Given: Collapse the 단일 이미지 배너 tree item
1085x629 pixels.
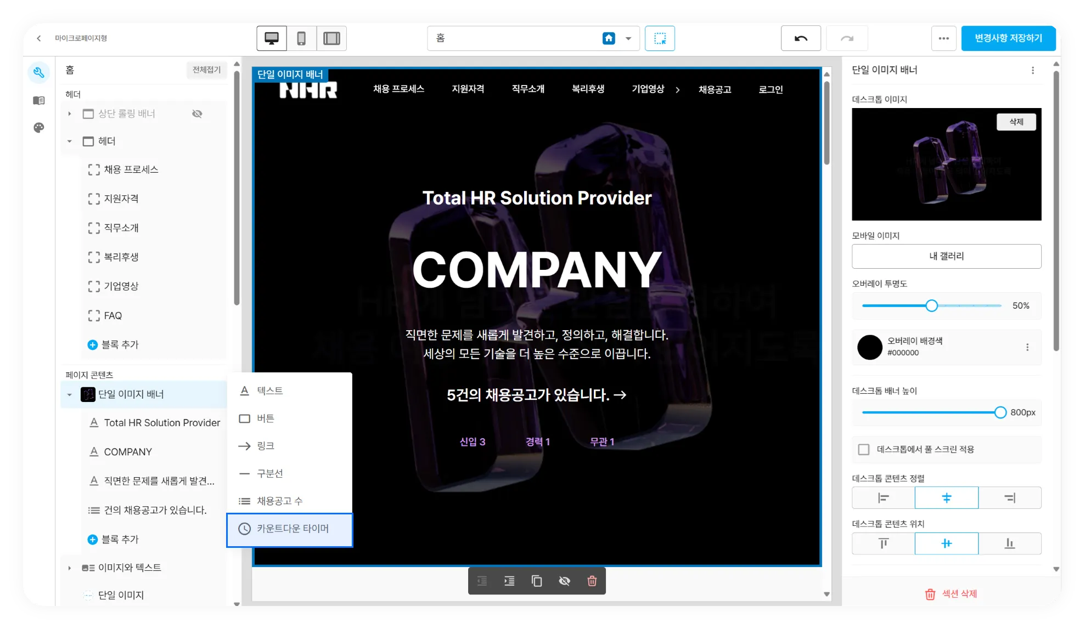Looking at the screenshot, I should (70, 395).
